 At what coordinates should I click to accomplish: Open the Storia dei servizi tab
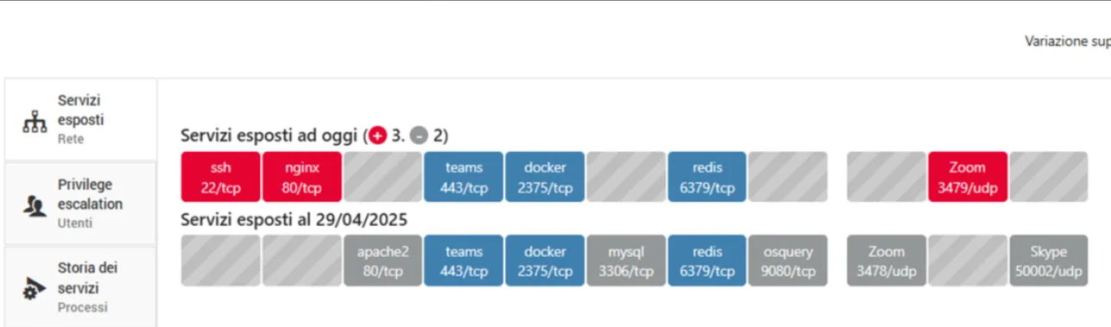pos(81,286)
